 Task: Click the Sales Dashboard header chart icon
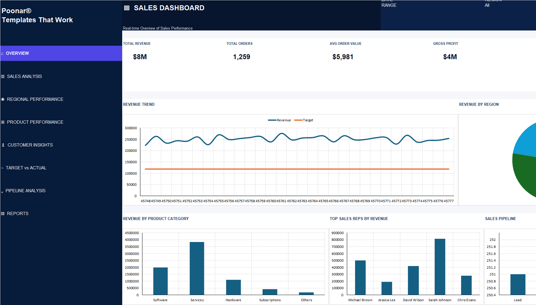coord(127,8)
